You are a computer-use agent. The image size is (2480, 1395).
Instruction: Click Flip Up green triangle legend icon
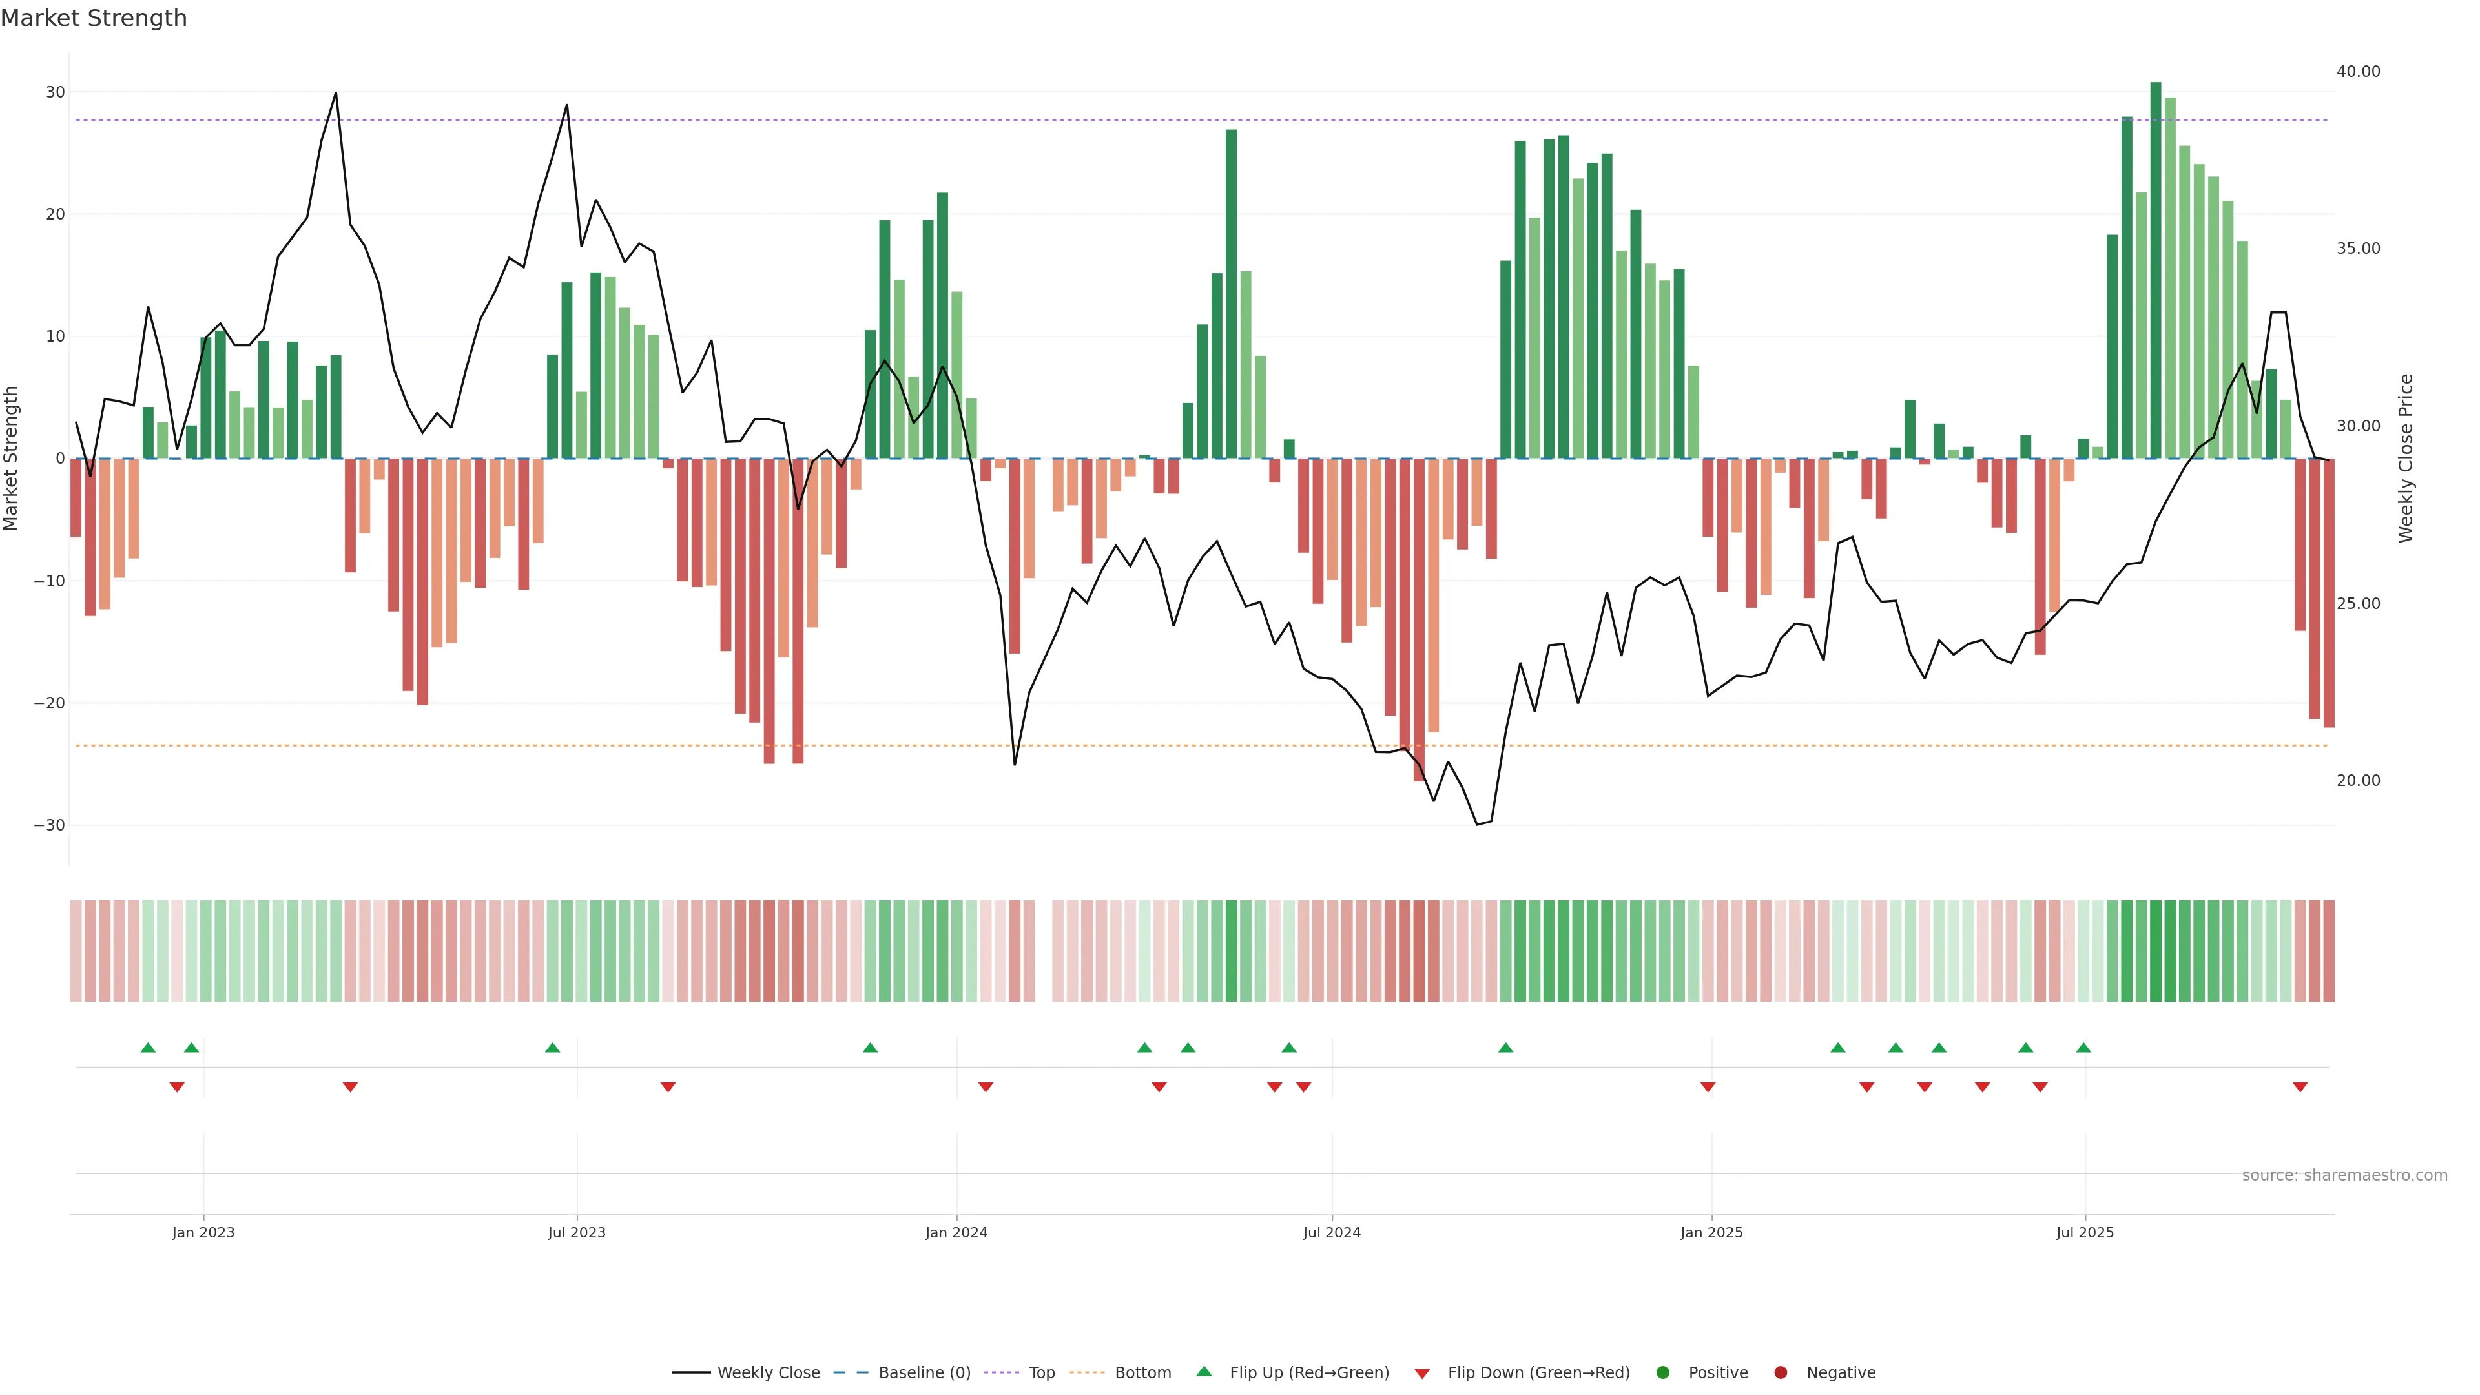point(1203,1372)
